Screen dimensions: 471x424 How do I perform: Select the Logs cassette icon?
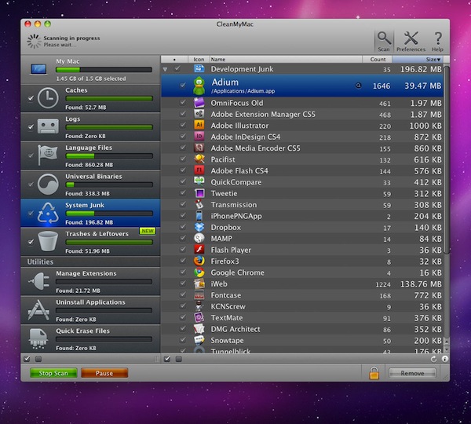(x=48, y=126)
